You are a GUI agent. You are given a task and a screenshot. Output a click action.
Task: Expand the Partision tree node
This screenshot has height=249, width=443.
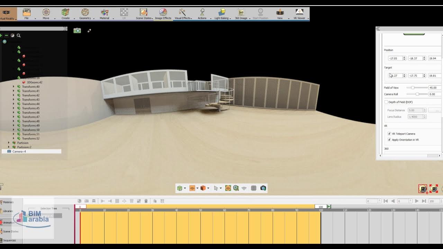(x=9, y=142)
